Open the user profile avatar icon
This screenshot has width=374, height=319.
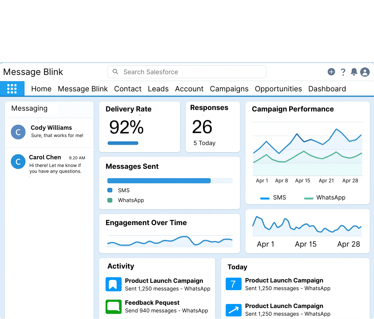(365, 72)
